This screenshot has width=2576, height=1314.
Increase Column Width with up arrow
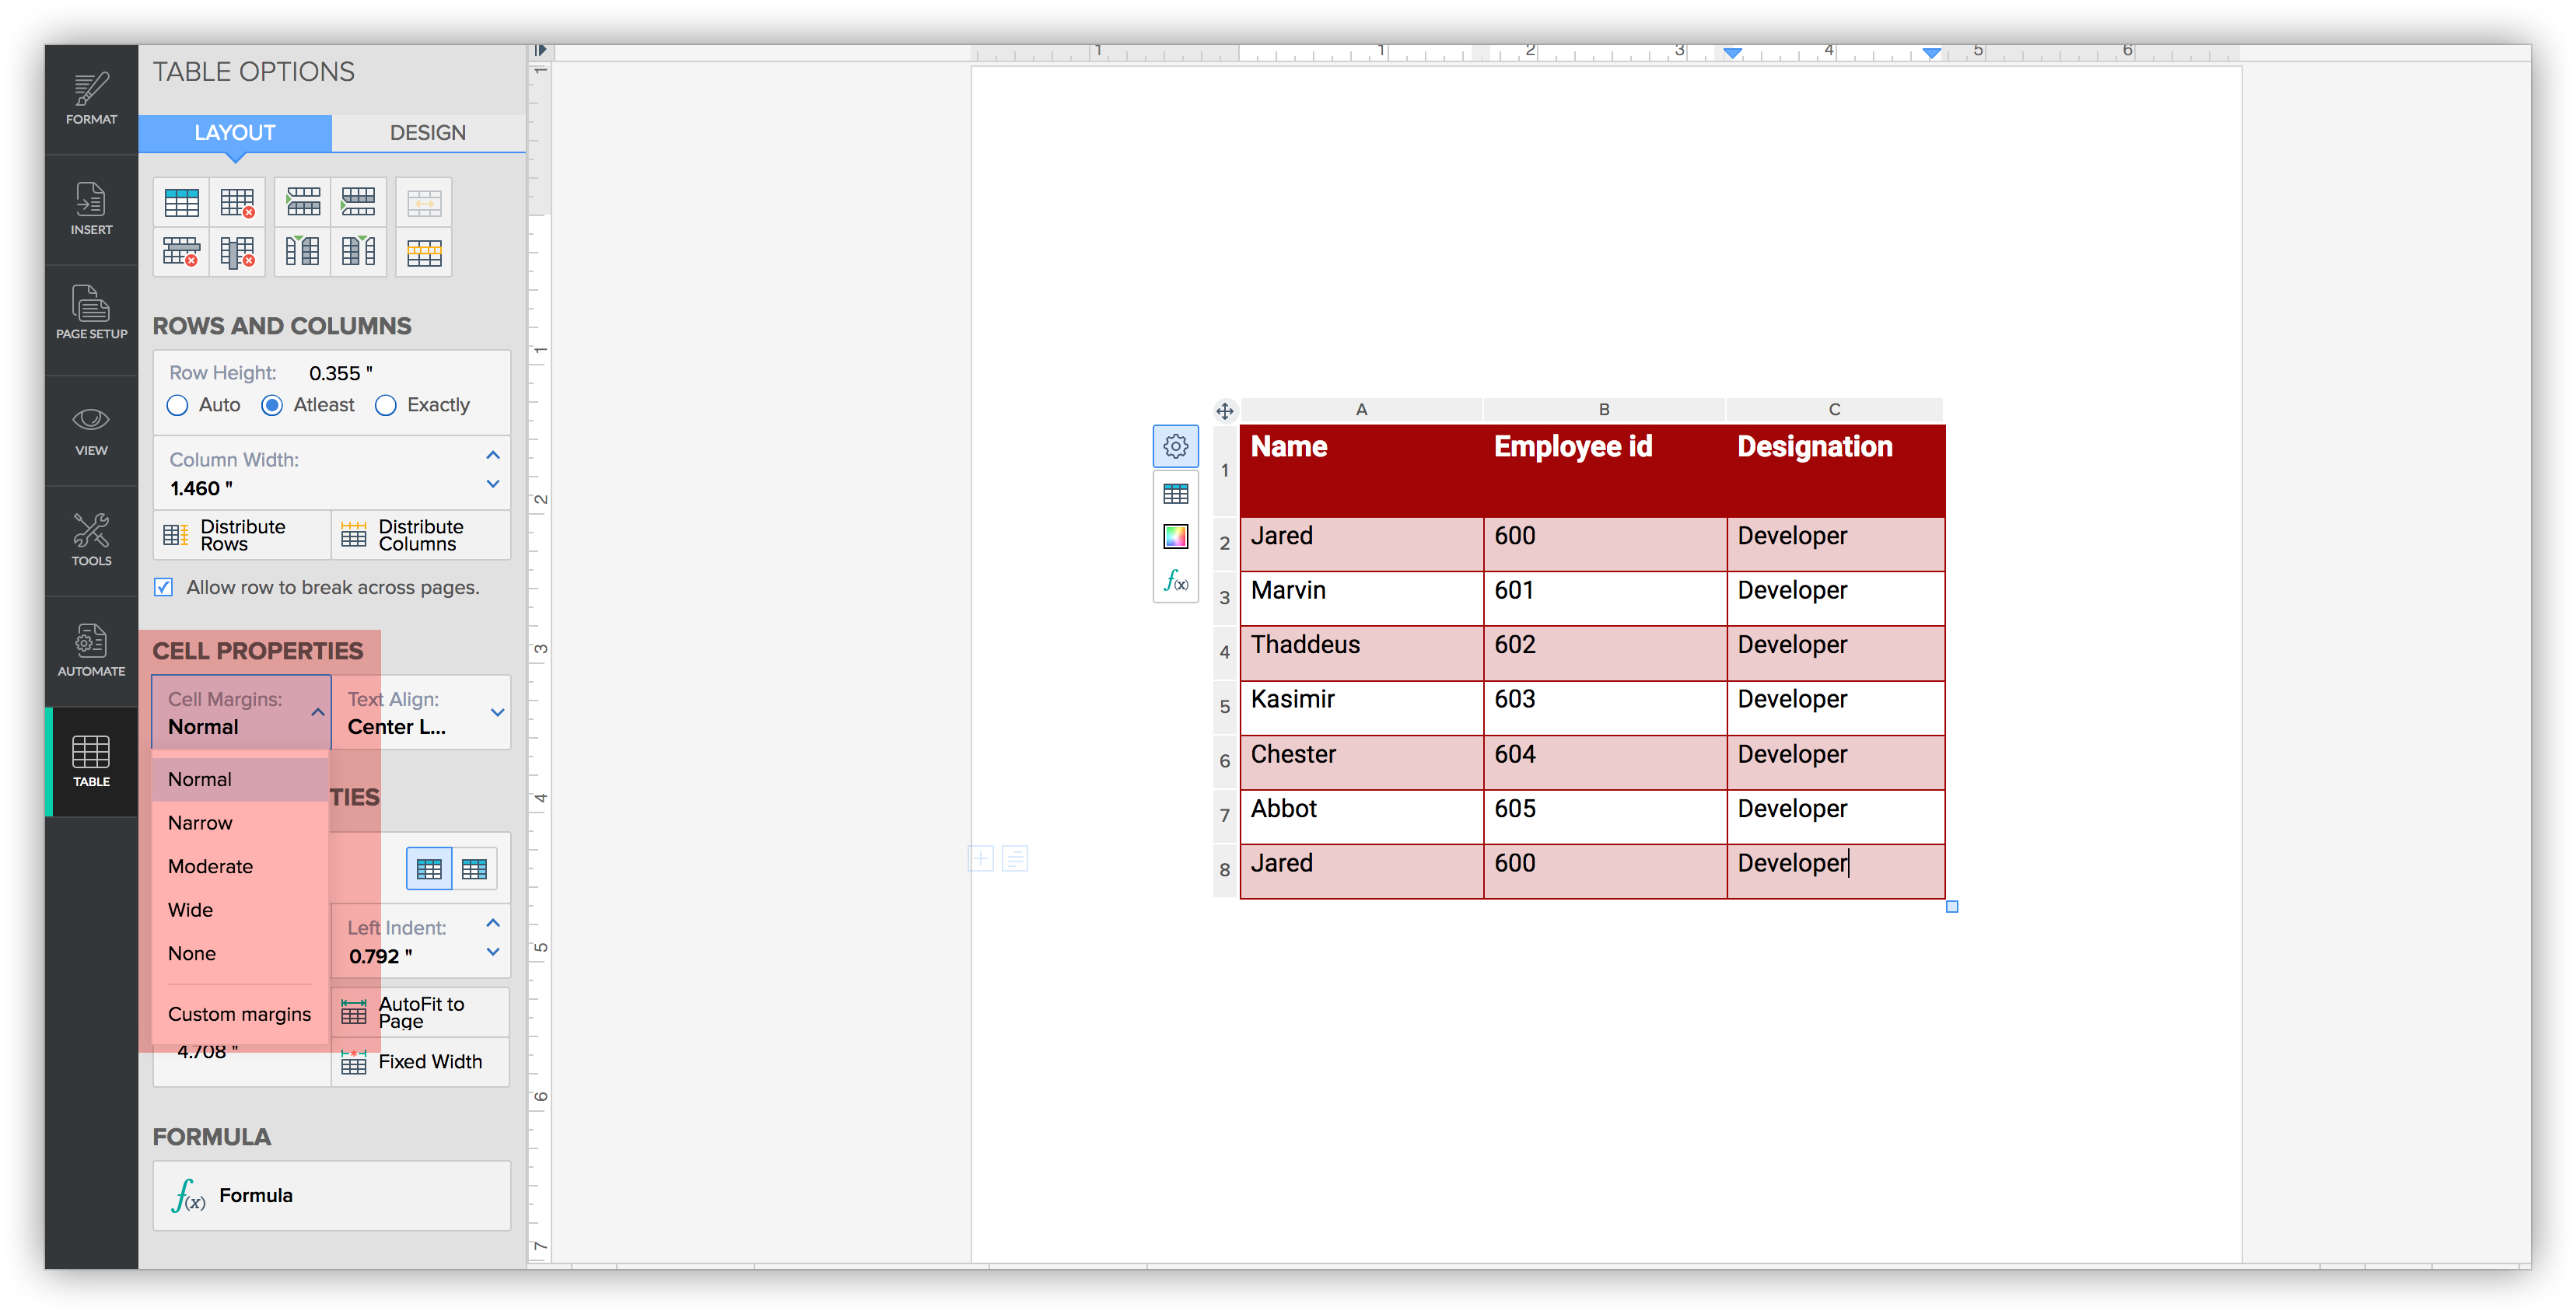tap(492, 456)
